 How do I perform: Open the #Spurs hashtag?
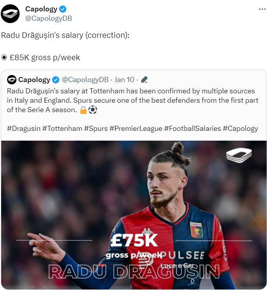click(x=96, y=129)
